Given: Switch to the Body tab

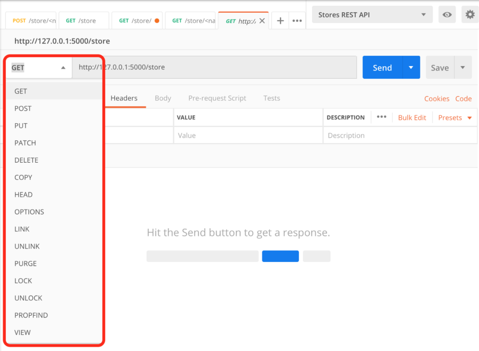Looking at the screenshot, I should (x=163, y=98).
